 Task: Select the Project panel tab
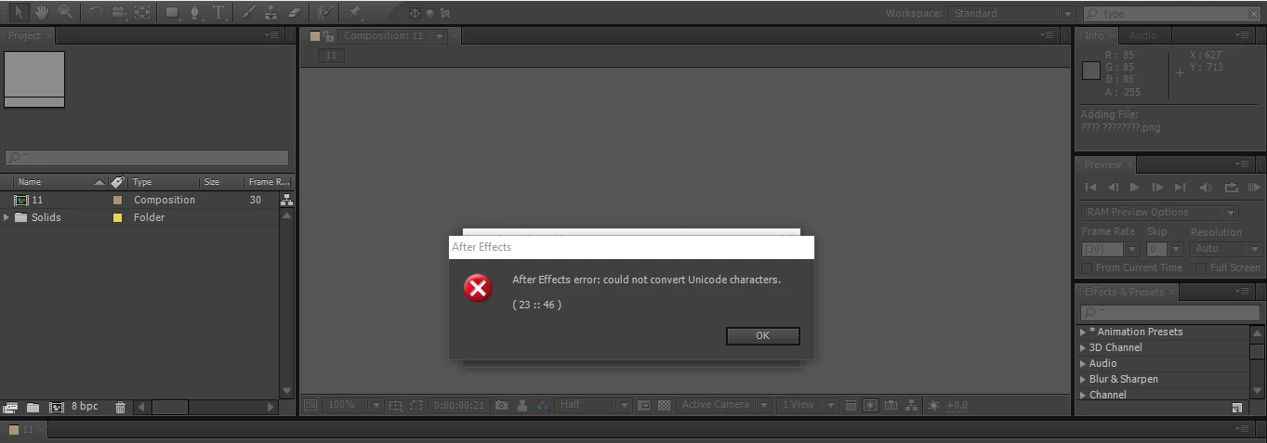(24, 35)
